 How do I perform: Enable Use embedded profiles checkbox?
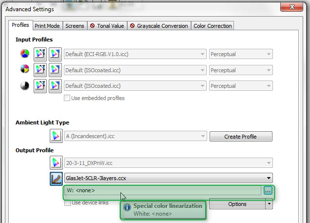[68, 98]
